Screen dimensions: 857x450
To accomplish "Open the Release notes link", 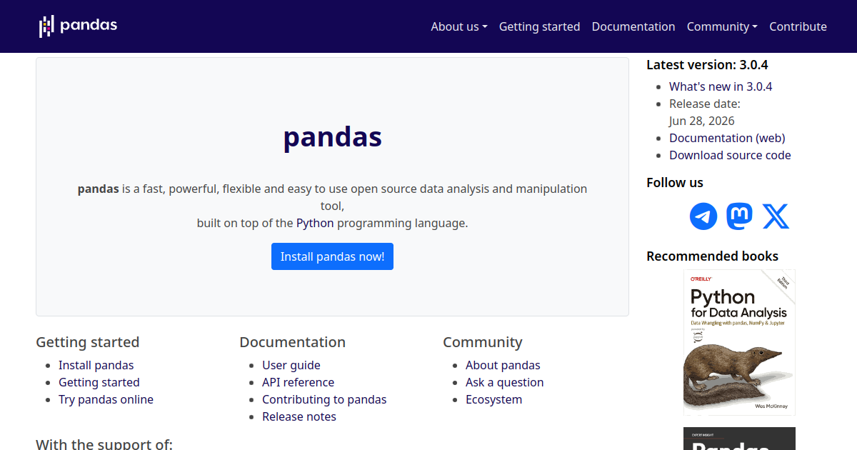I will [x=299, y=416].
